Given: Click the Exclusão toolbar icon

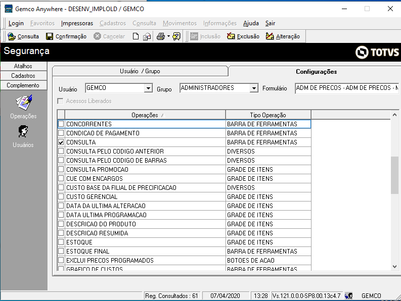Looking at the screenshot, I should (x=231, y=36).
